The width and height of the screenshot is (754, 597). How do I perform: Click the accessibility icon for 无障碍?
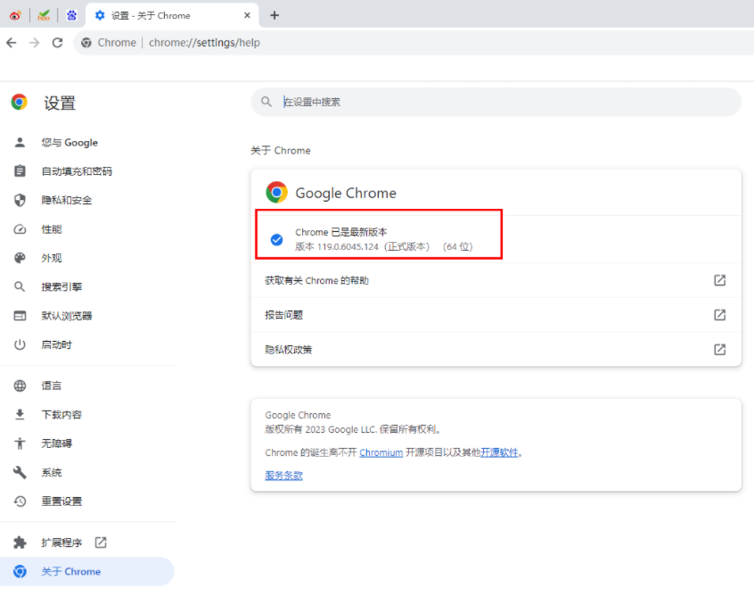20,444
